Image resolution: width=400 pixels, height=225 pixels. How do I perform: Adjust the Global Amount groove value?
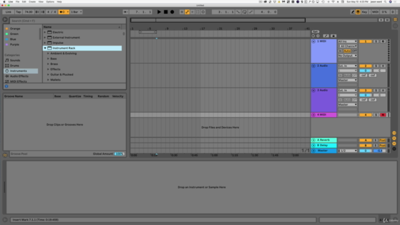point(119,154)
